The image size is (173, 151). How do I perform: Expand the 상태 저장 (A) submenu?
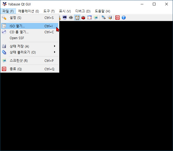pos(30,46)
